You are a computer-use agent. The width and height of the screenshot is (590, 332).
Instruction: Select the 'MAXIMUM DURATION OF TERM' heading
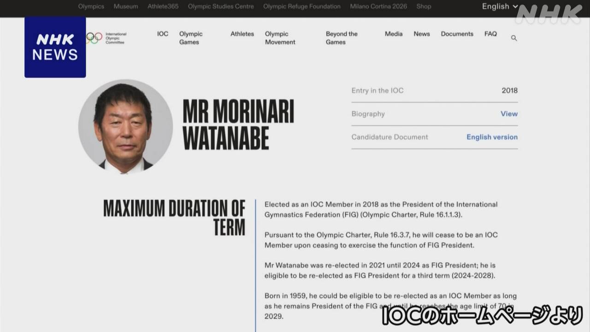coord(174,218)
